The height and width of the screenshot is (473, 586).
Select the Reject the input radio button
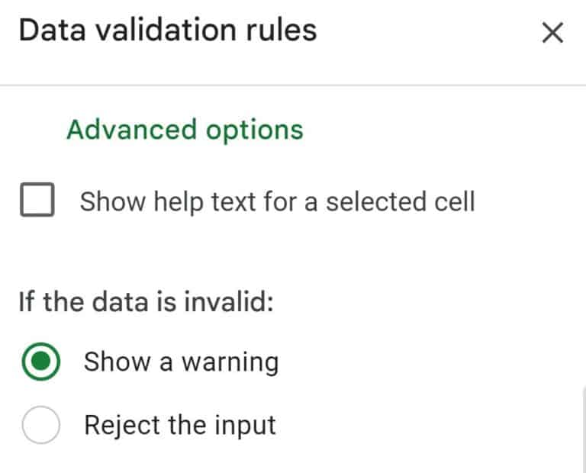[40, 425]
